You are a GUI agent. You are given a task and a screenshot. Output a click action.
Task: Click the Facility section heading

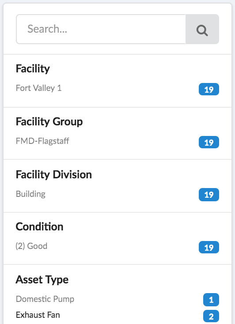click(33, 68)
